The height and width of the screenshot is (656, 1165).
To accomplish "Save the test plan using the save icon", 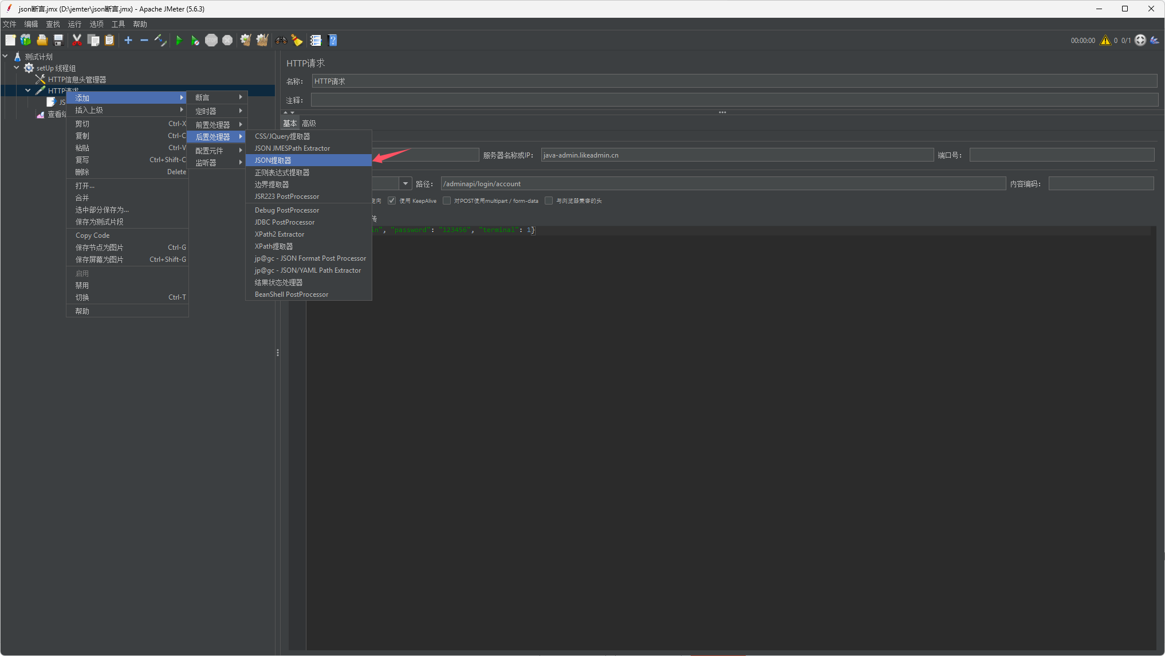I will click(x=58, y=40).
